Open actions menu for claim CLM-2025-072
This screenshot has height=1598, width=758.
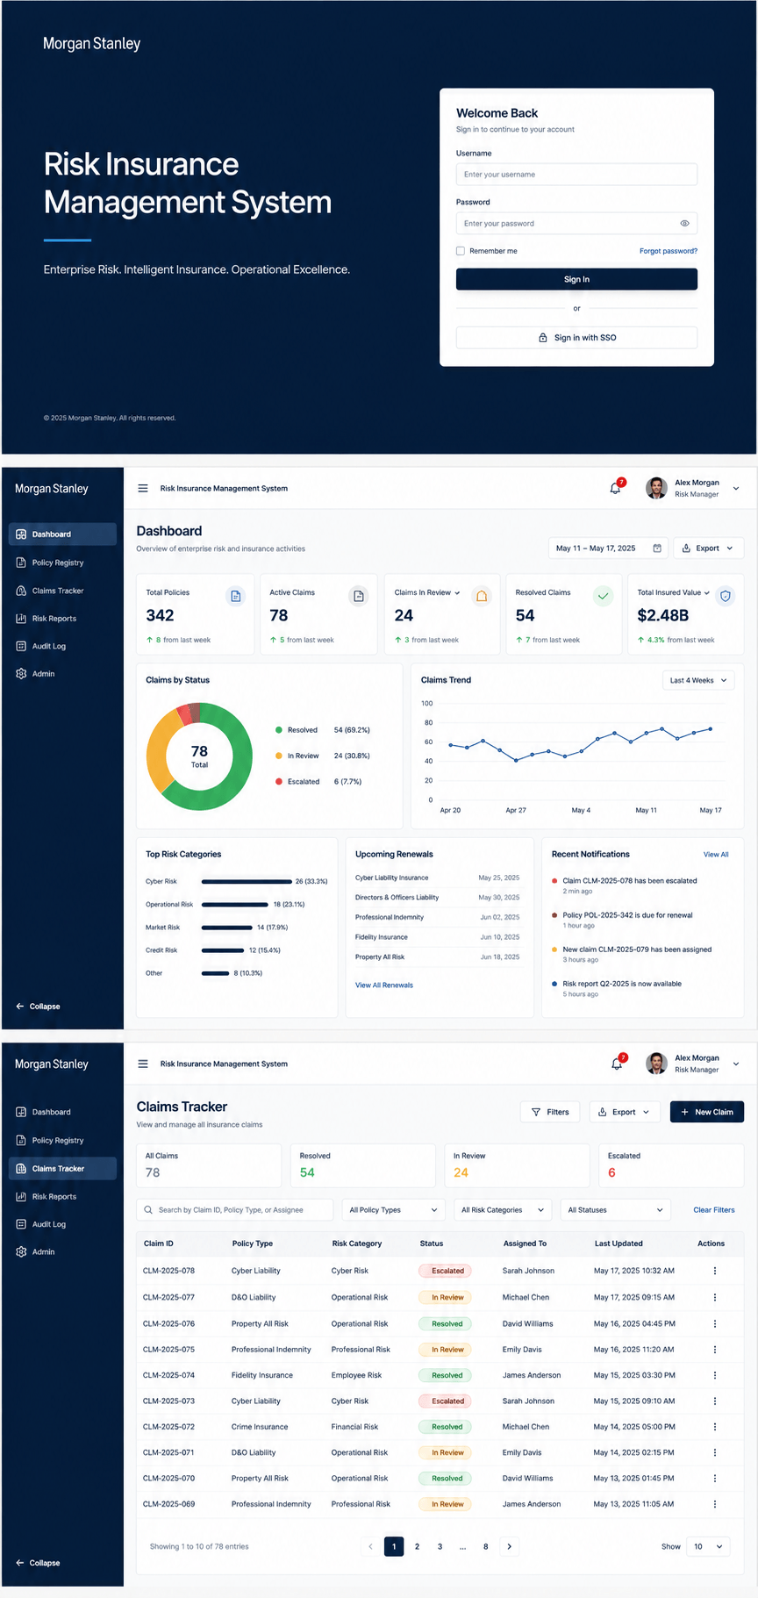[x=715, y=1427]
